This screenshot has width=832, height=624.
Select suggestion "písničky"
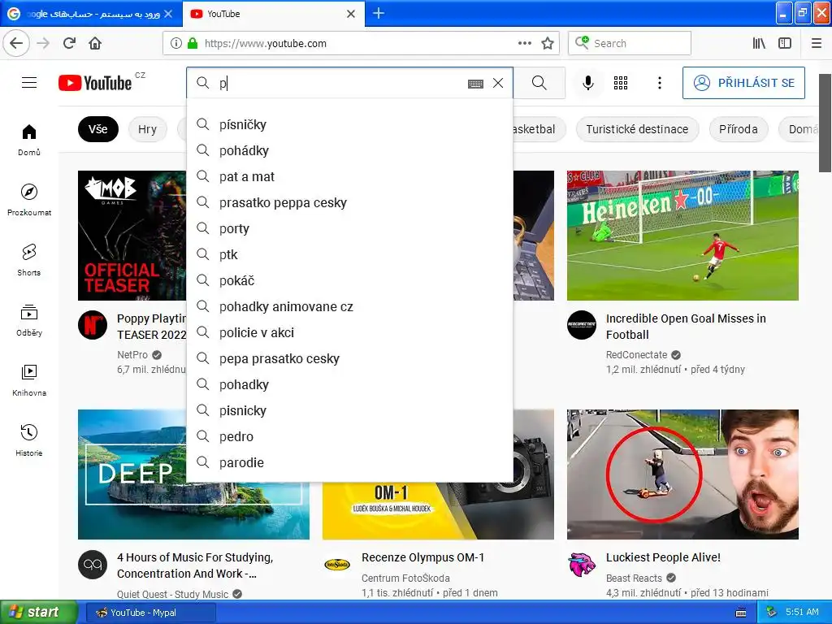tap(349, 124)
